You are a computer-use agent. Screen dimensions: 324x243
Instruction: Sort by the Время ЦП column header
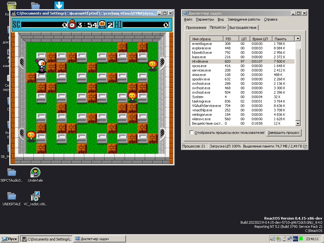tap(261, 39)
